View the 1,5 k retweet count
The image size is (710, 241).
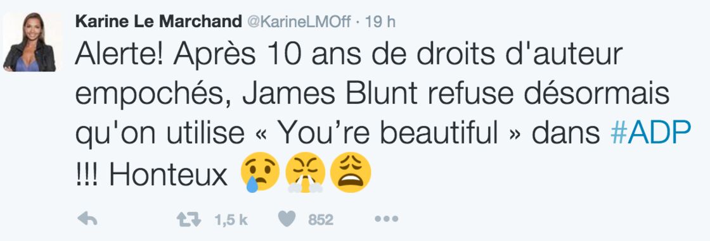[231, 220]
